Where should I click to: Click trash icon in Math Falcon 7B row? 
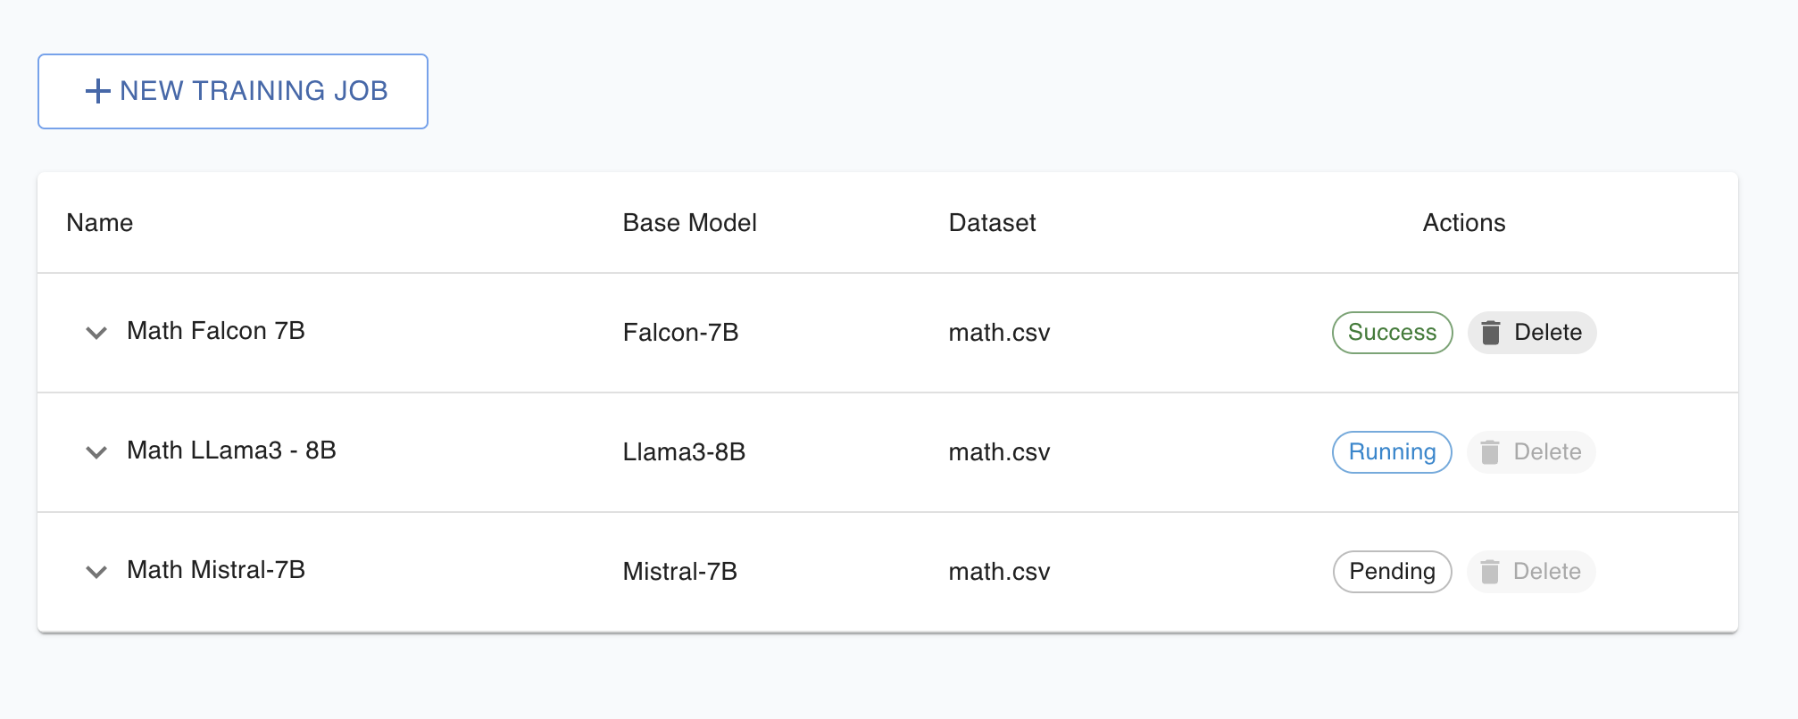(1490, 333)
